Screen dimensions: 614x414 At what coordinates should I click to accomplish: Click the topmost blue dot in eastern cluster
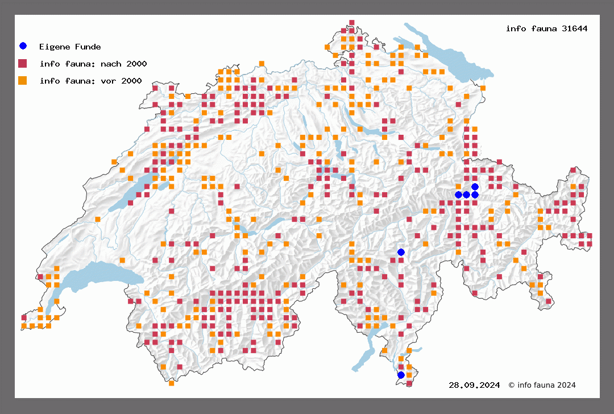point(475,187)
